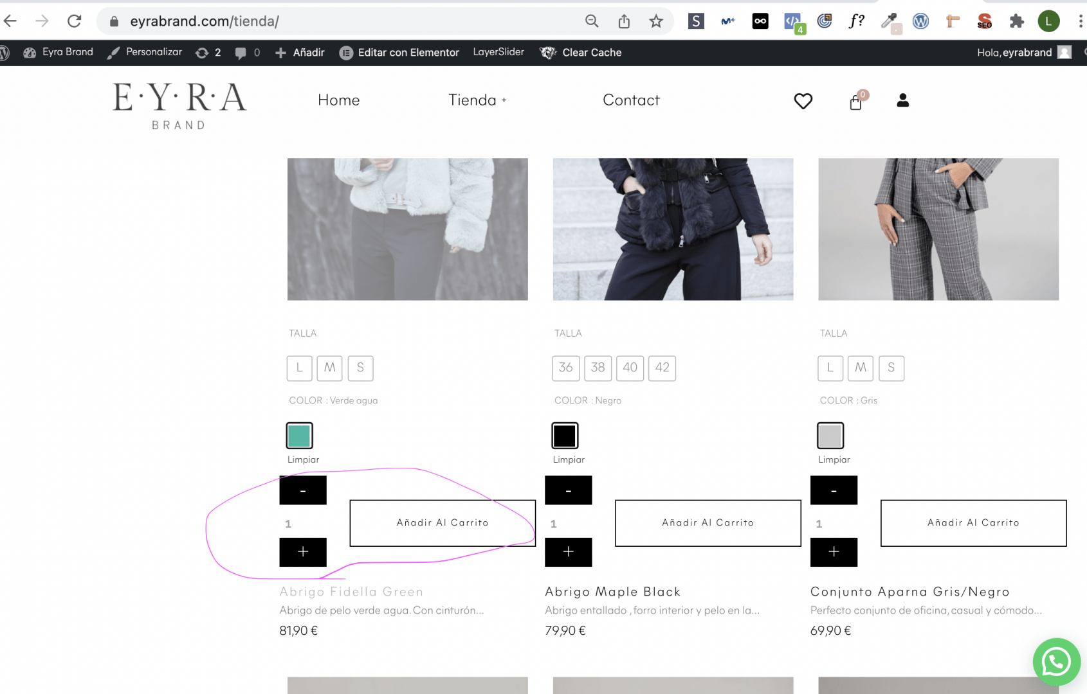Open the wishlist heart icon
1087x694 pixels.
pyautogui.click(x=803, y=101)
